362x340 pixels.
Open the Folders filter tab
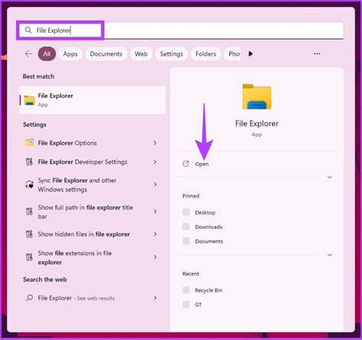pos(205,53)
